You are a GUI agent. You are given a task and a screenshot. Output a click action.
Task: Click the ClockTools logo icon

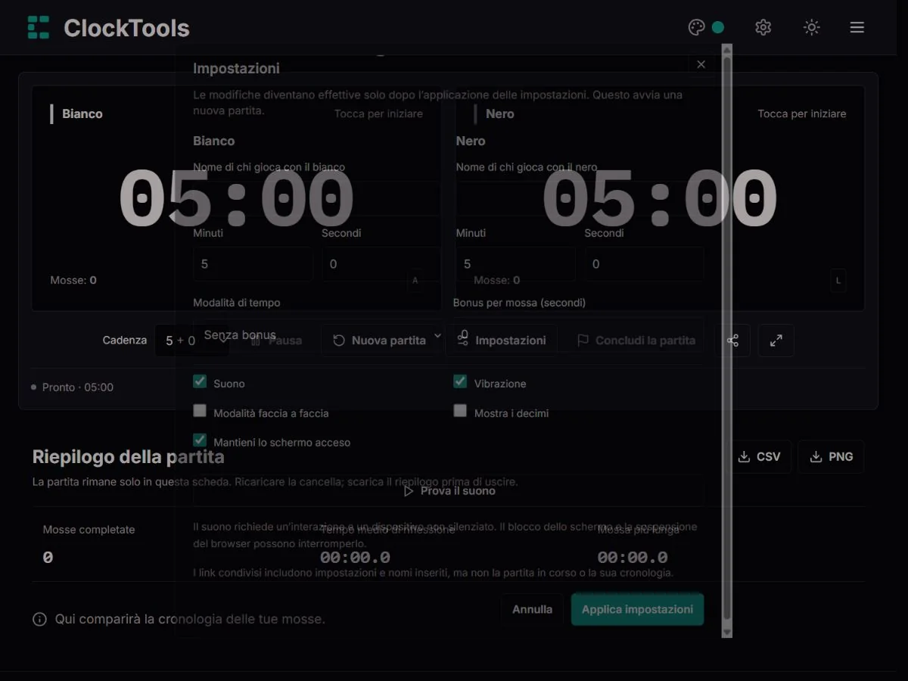39,28
